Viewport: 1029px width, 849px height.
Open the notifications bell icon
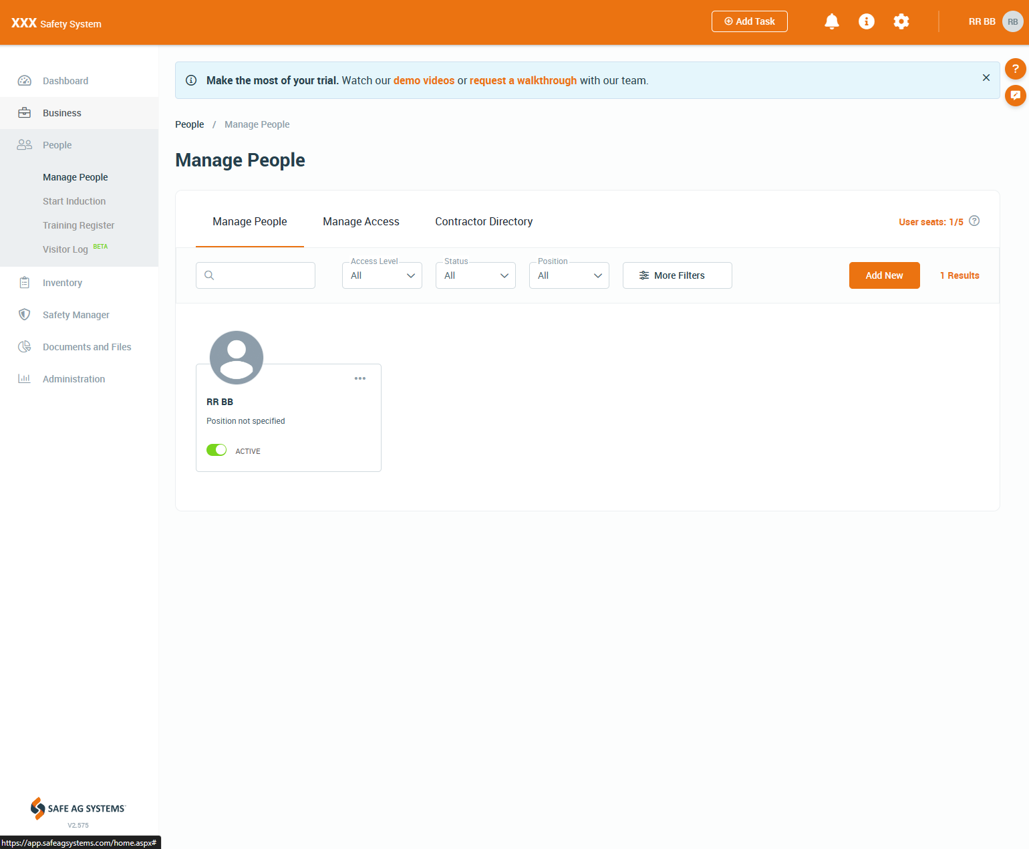pyautogui.click(x=831, y=21)
